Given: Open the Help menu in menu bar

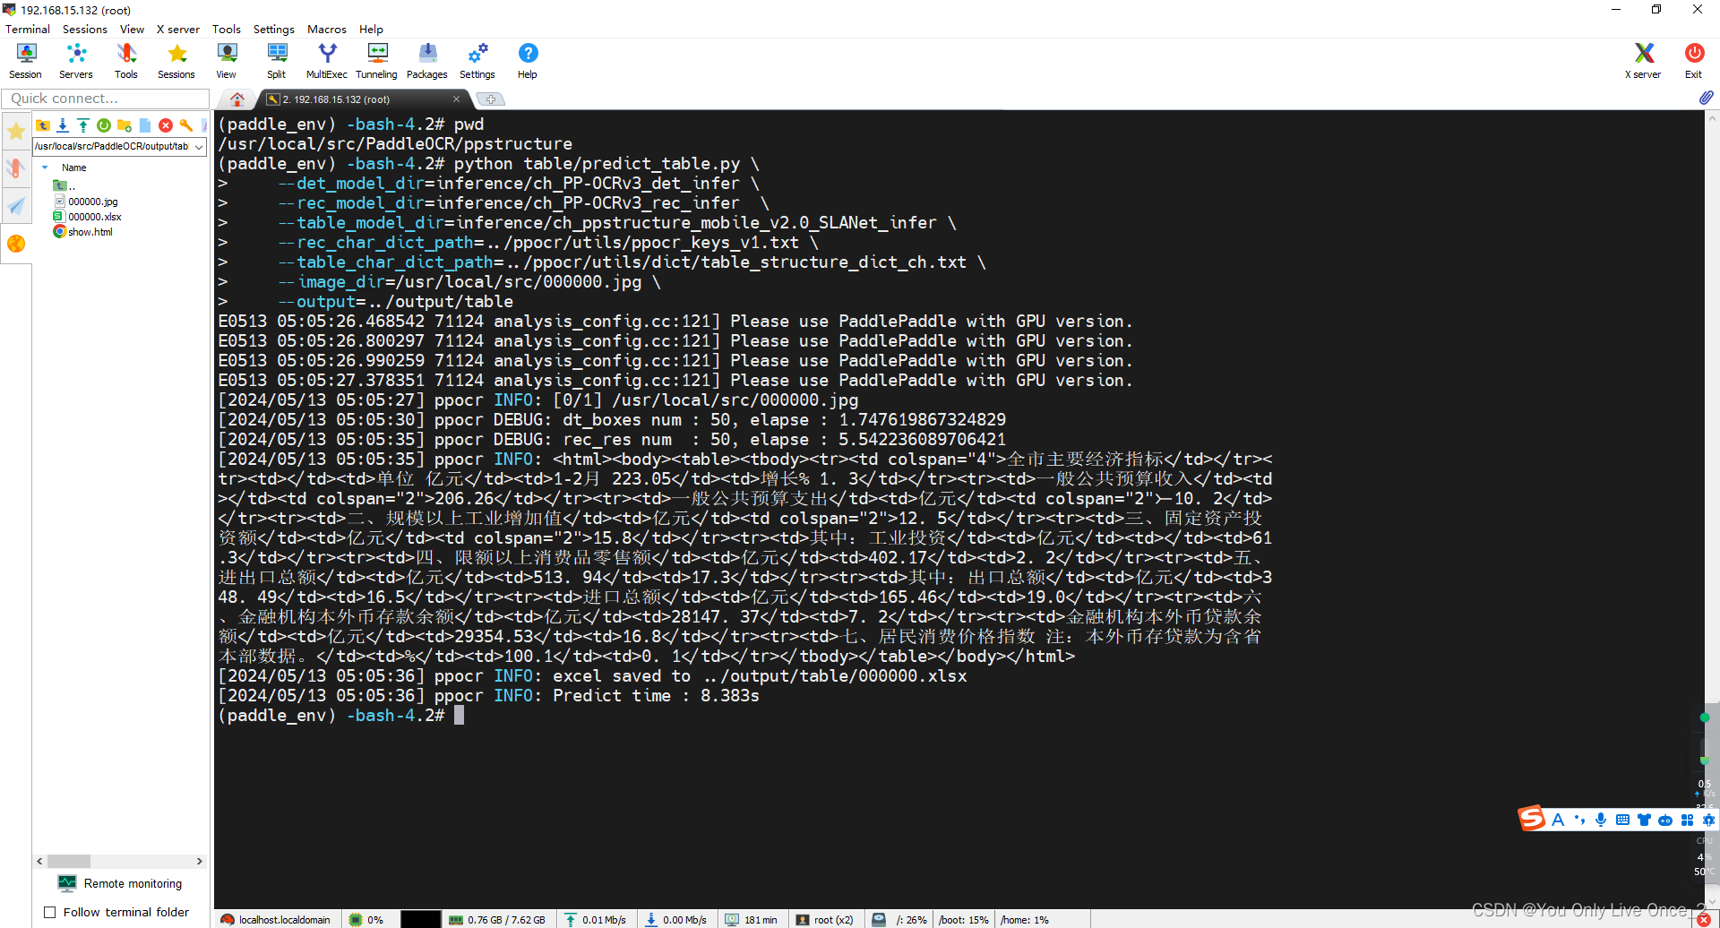Looking at the screenshot, I should tap(371, 29).
